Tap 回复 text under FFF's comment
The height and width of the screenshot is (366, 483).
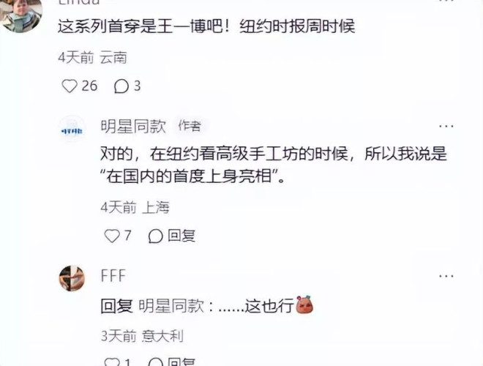click(x=181, y=362)
